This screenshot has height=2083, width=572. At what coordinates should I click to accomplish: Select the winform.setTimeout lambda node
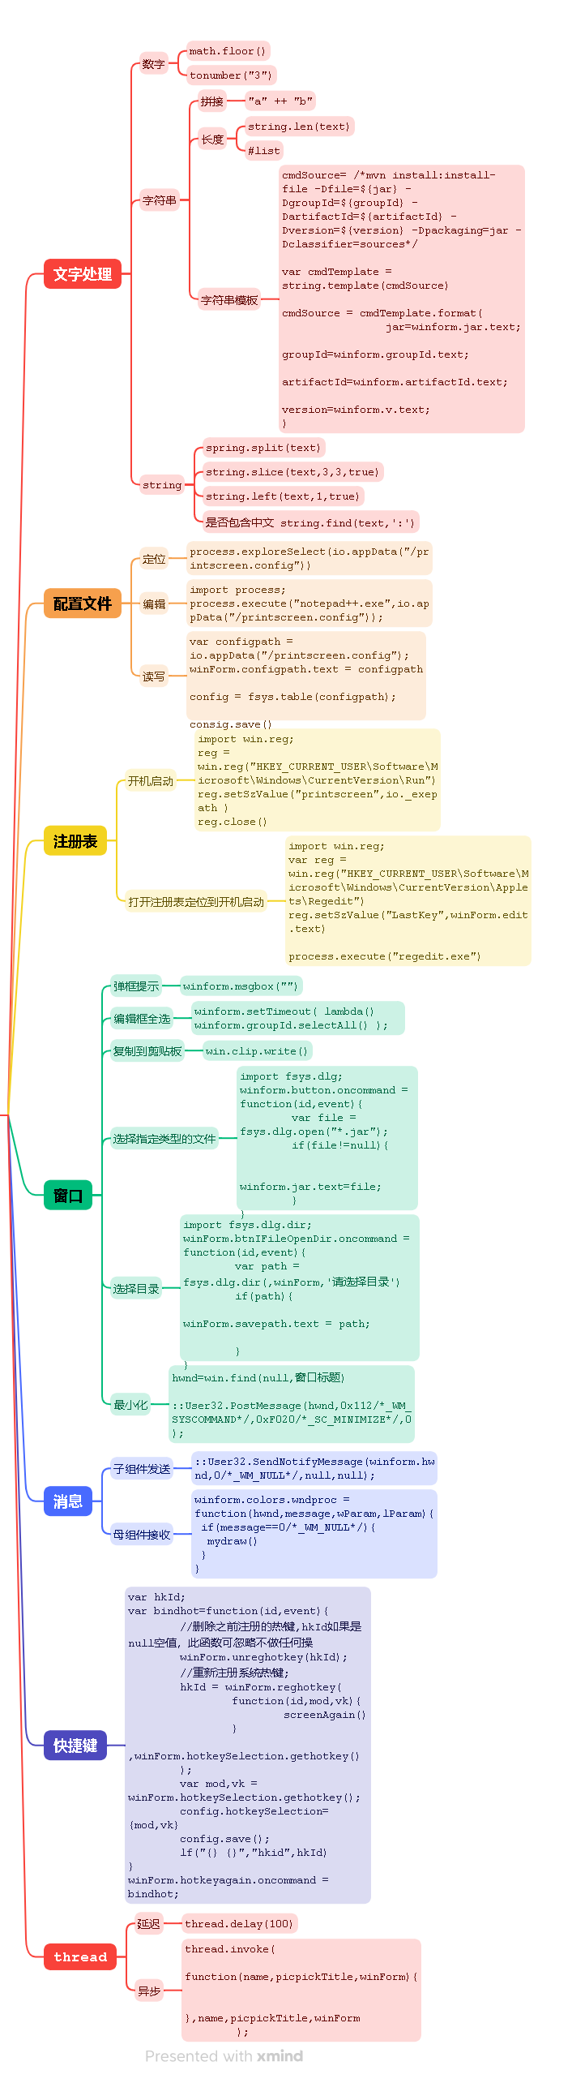298,1019
